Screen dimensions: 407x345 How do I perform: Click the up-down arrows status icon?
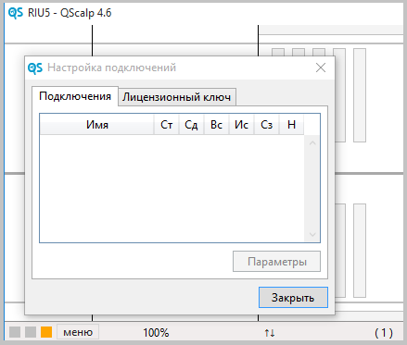click(x=270, y=333)
